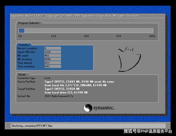This screenshot has width=176, height=136.
Task: Click the Time elapsed value field
Action: point(53,63)
